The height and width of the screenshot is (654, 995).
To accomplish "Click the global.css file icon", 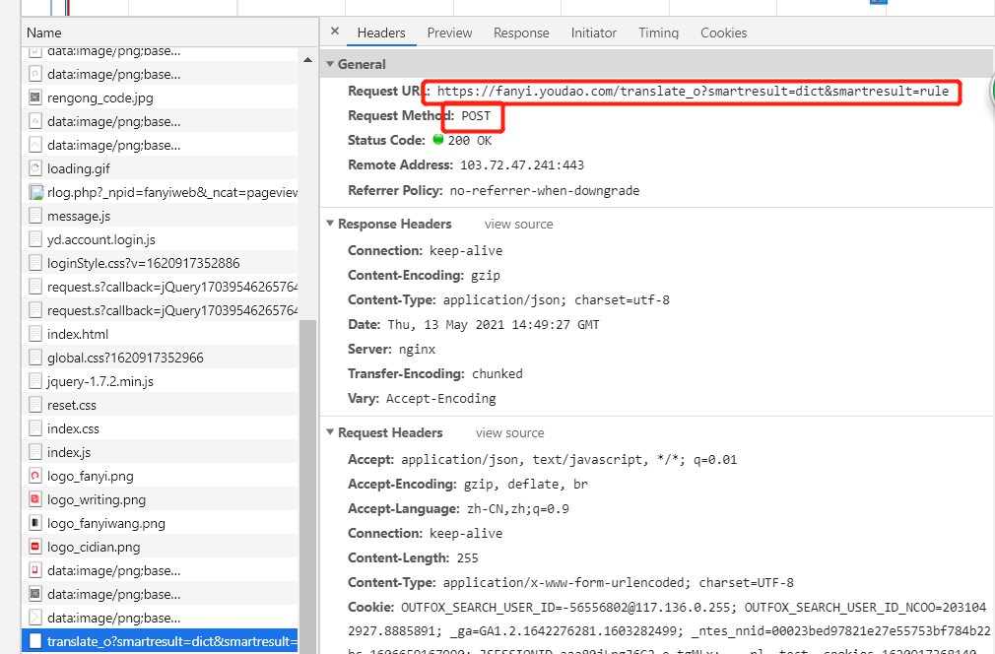I will 35,358.
